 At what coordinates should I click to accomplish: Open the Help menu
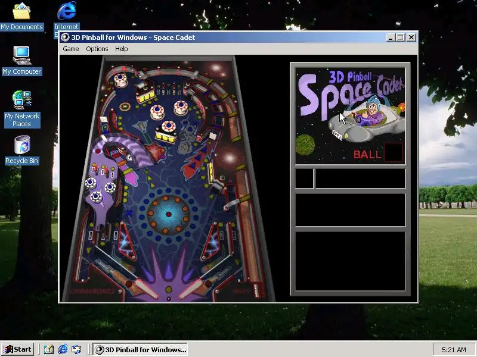(122, 49)
